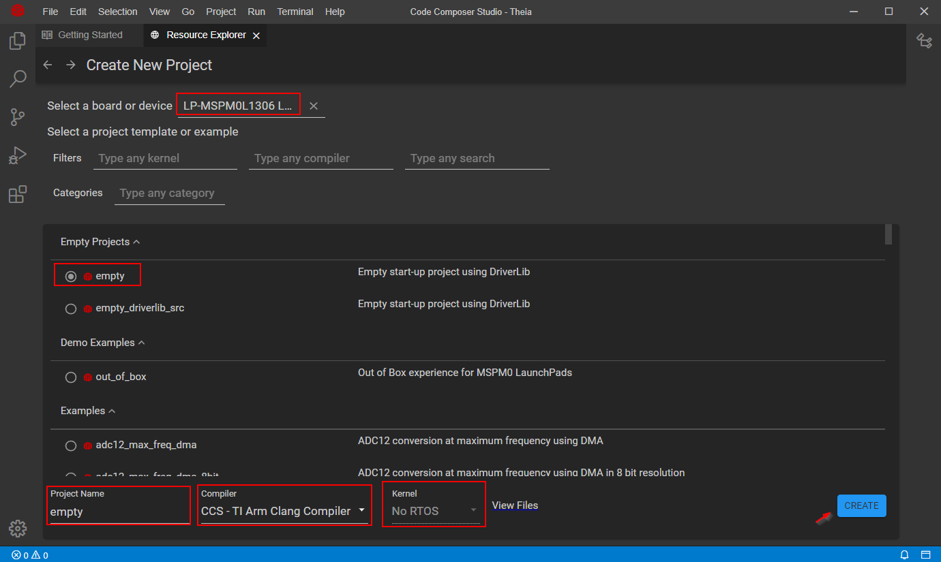
Task: Open the Search view in the sidebar
Action: [x=18, y=79]
